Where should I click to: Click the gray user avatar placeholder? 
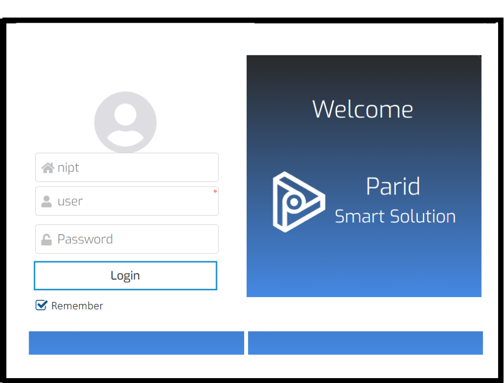126,122
